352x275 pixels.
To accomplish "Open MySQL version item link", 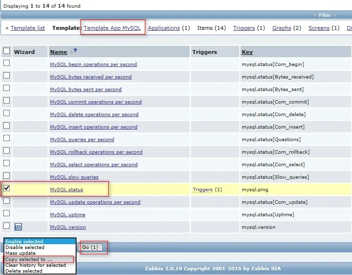I will [x=68, y=227].
